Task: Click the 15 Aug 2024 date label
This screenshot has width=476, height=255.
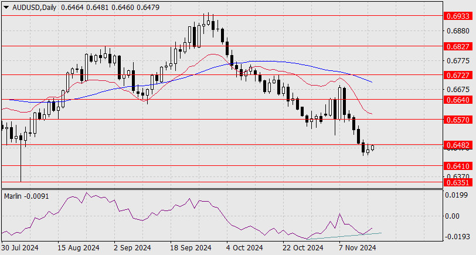Action: [x=79, y=248]
